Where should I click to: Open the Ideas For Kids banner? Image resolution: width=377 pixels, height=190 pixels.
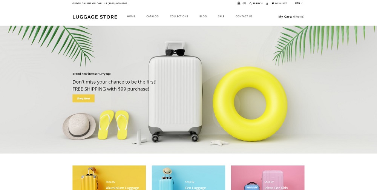tap(268, 178)
